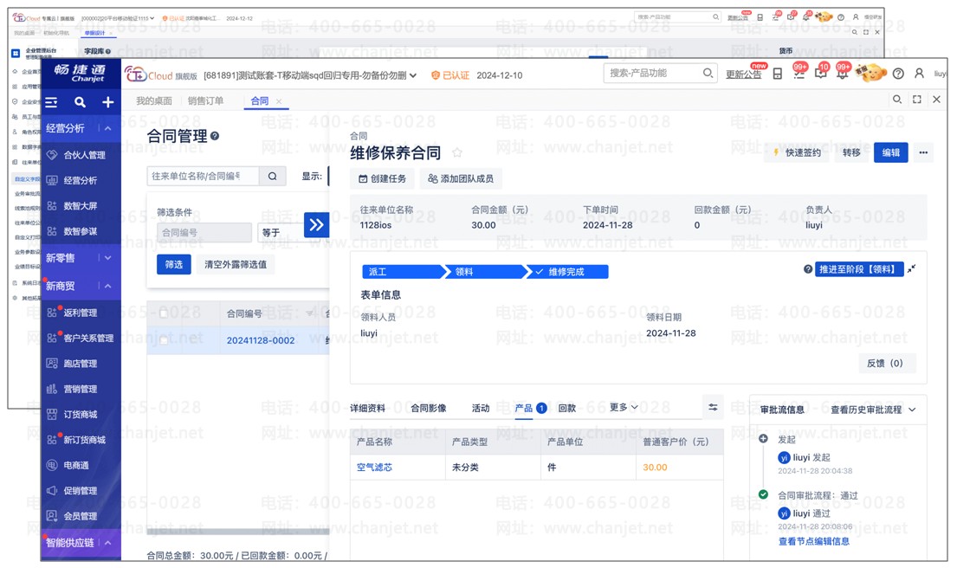Viewport: 957px width, 568px height.
Task: Open the notification bell icon
Action: (x=842, y=74)
